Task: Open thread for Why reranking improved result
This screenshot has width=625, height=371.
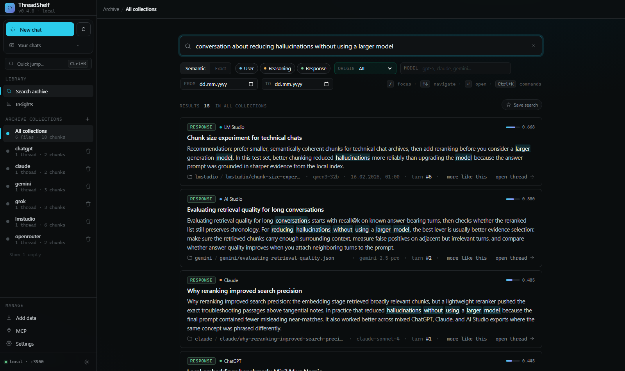Action: point(515,339)
